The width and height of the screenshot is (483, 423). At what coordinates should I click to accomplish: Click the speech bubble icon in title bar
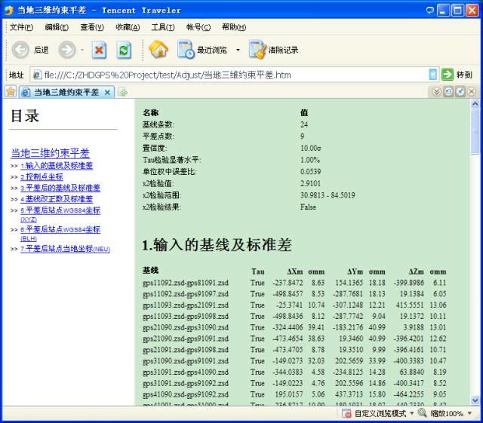click(429, 11)
